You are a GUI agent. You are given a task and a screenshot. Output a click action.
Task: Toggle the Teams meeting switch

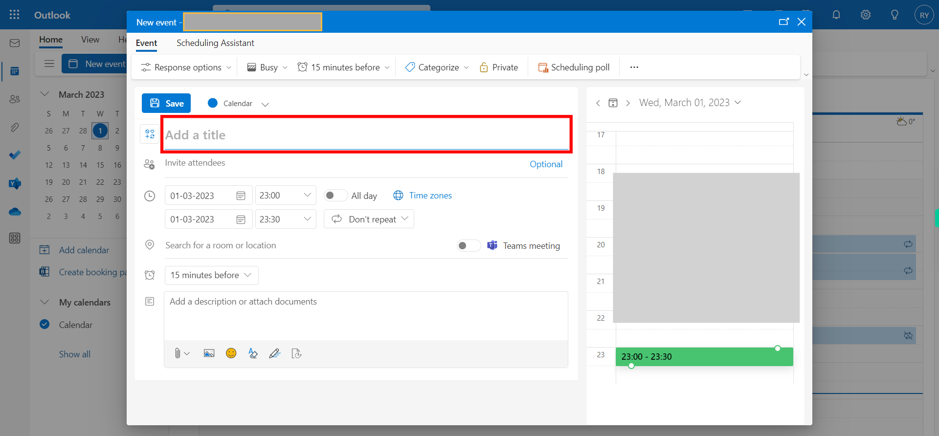tap(468, 245)
